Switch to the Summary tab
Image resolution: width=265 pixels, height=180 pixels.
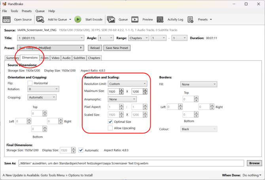pos(13,58)
